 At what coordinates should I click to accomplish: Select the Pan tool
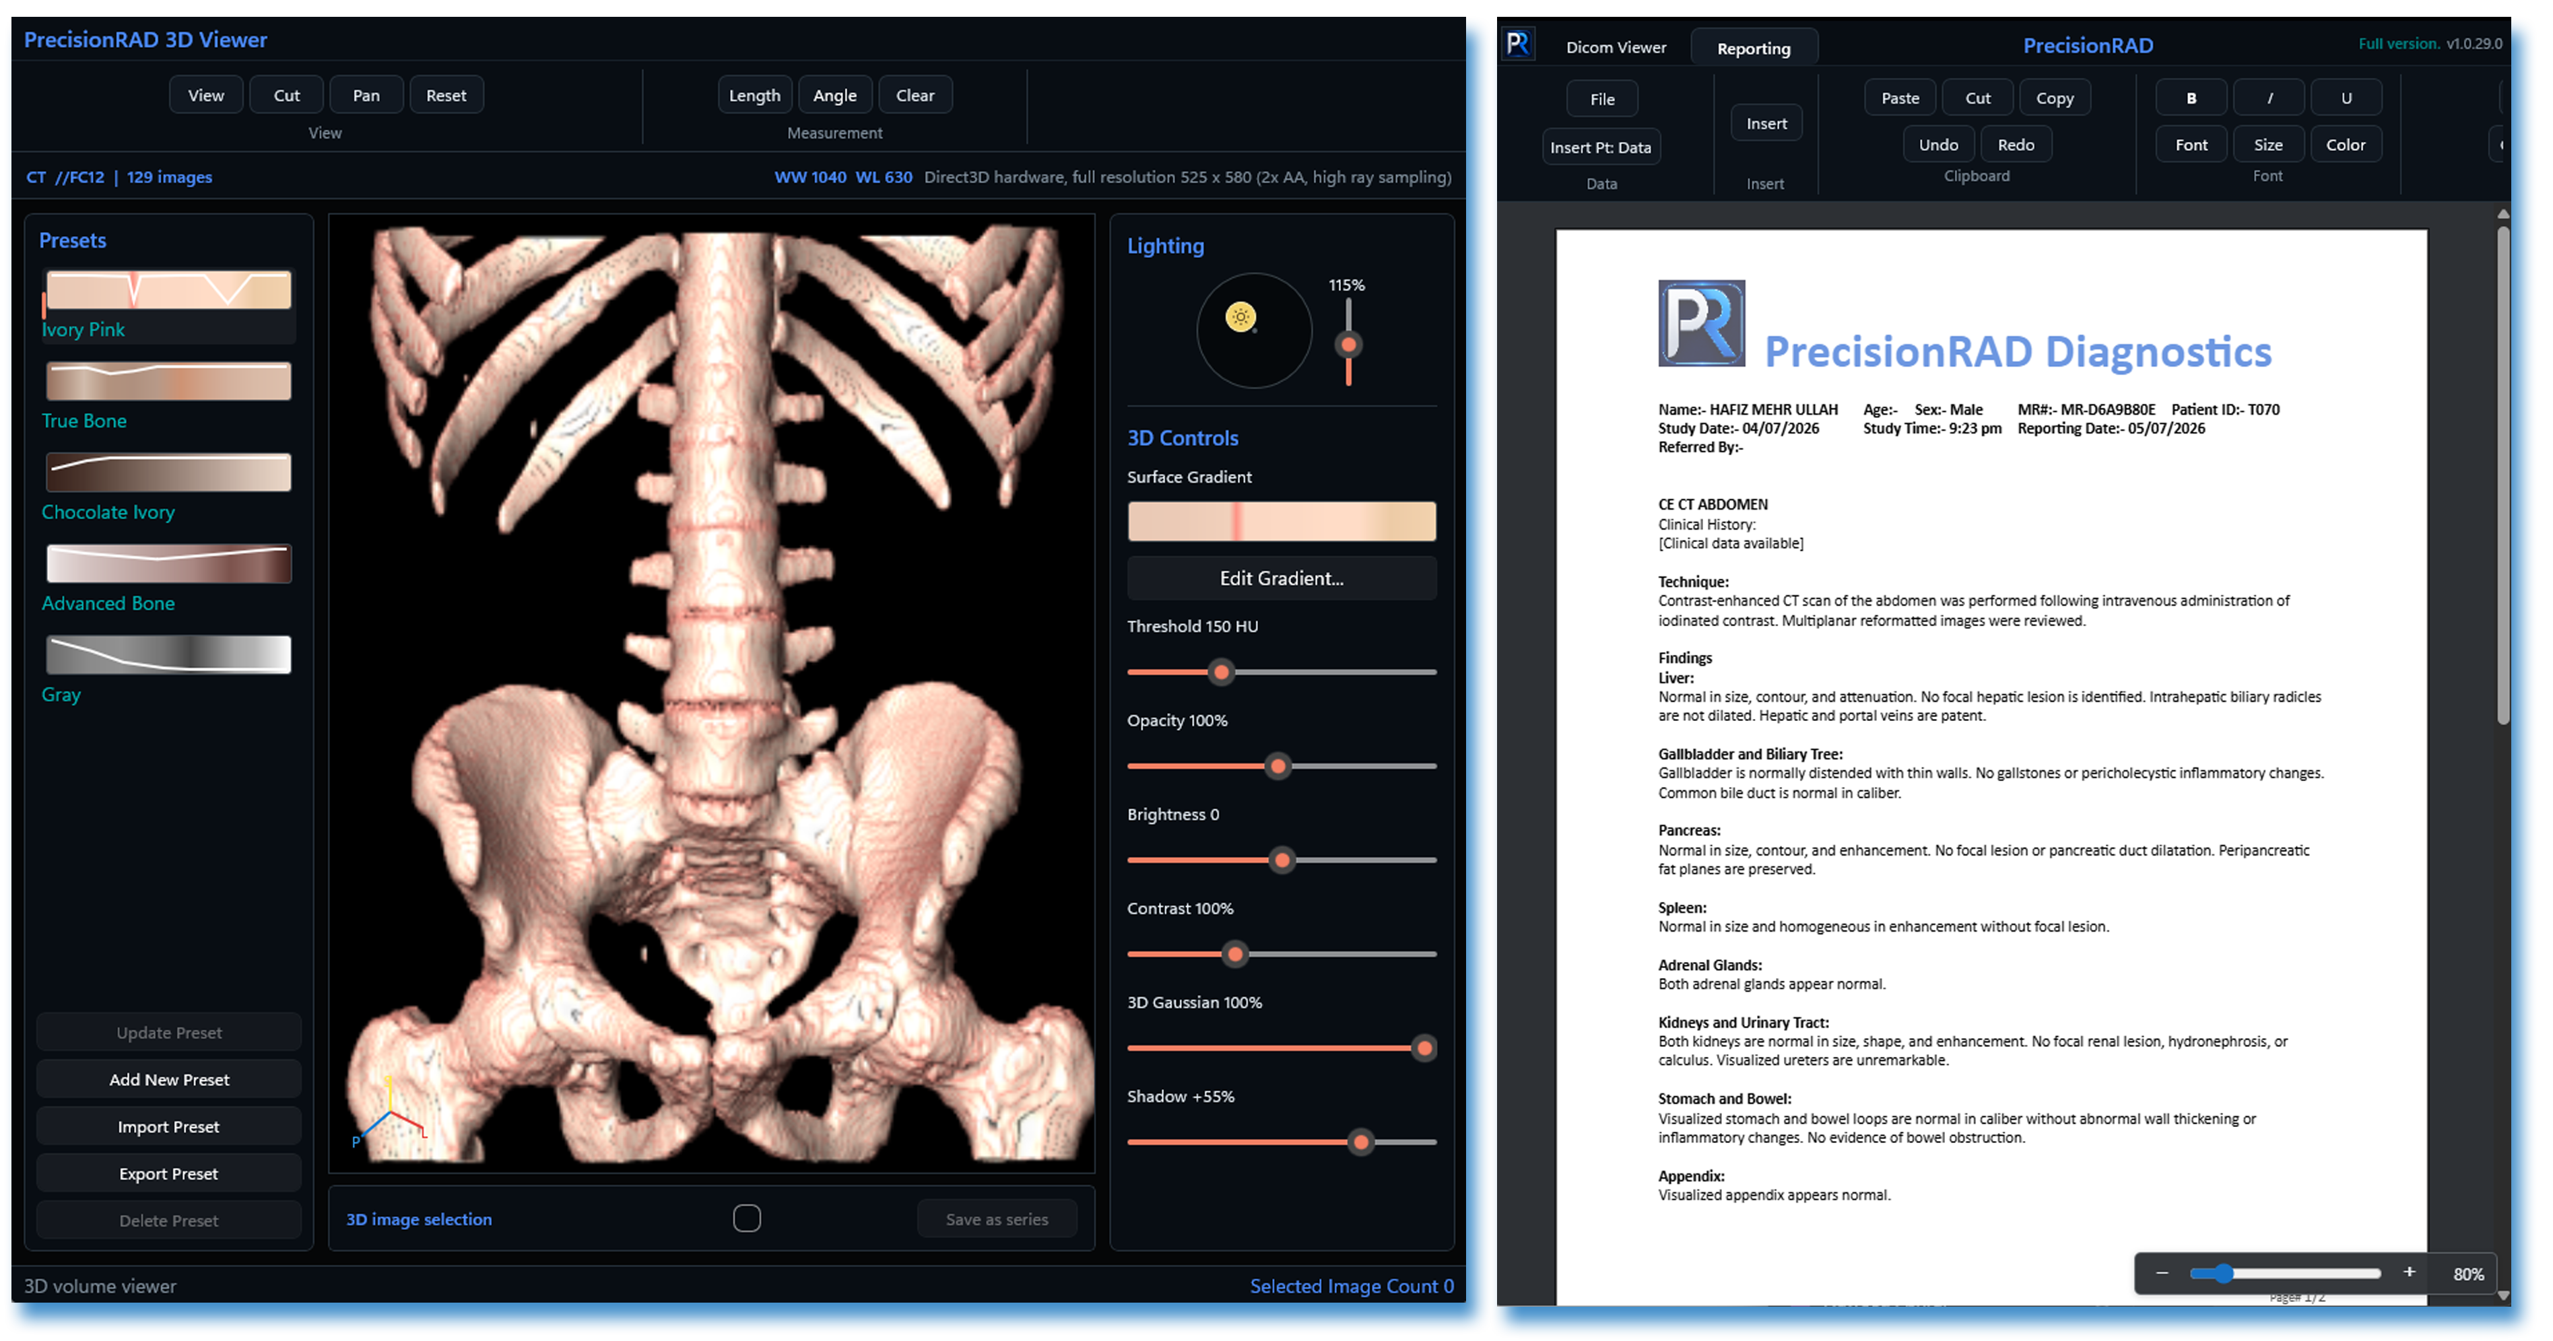(x=367, y=95)
